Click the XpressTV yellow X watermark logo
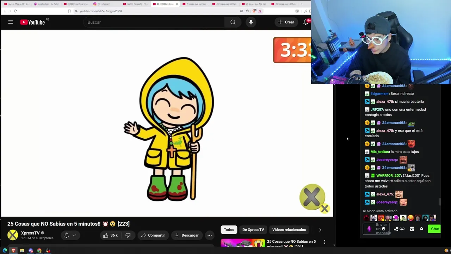The image size is (451, 254). tap(312, 196)
